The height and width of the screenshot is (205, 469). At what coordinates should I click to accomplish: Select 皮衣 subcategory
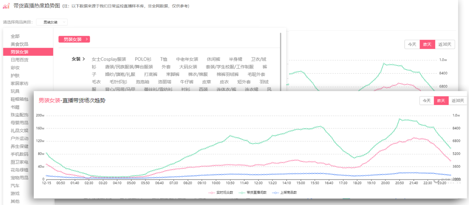click(224, 82)
